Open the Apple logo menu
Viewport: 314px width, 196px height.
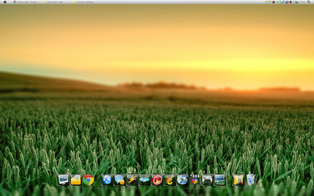tap(5, 2)
